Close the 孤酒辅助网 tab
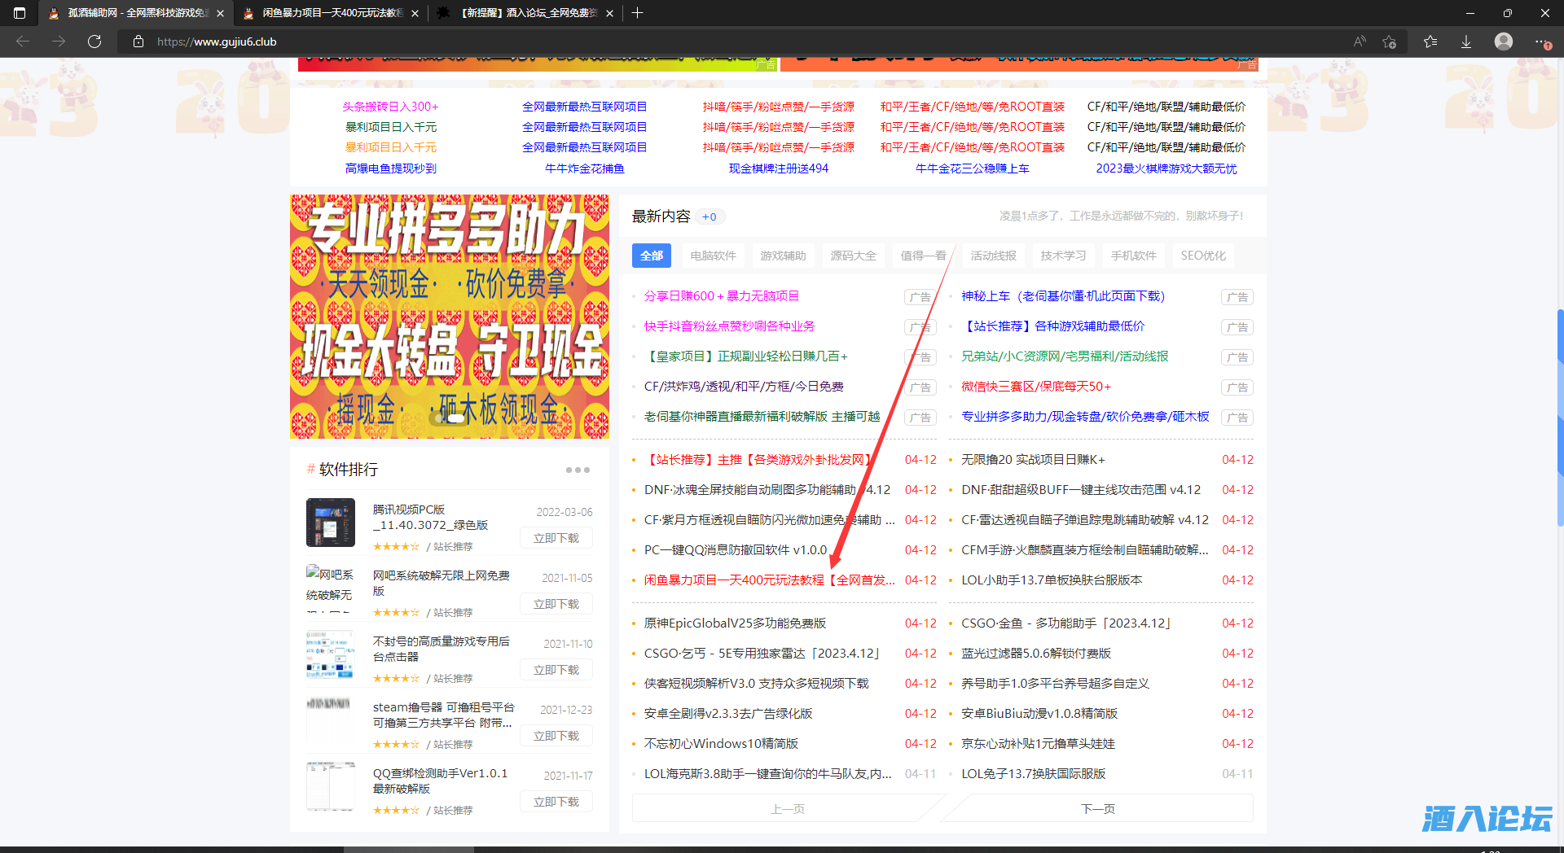Viewport: 1564px width, 853px height. 220,13
